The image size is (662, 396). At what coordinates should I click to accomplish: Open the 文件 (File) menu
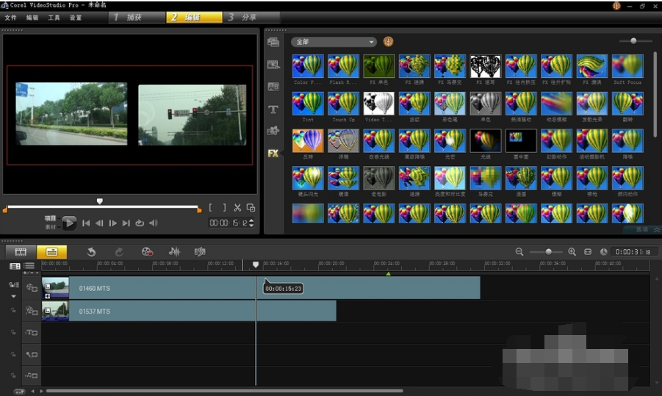(10, 18)
